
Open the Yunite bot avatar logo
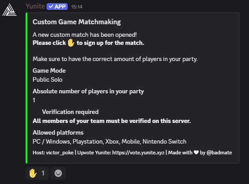click(x=9, y=10)
